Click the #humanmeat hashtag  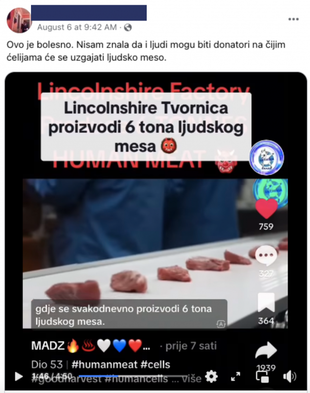coord(104,364)
